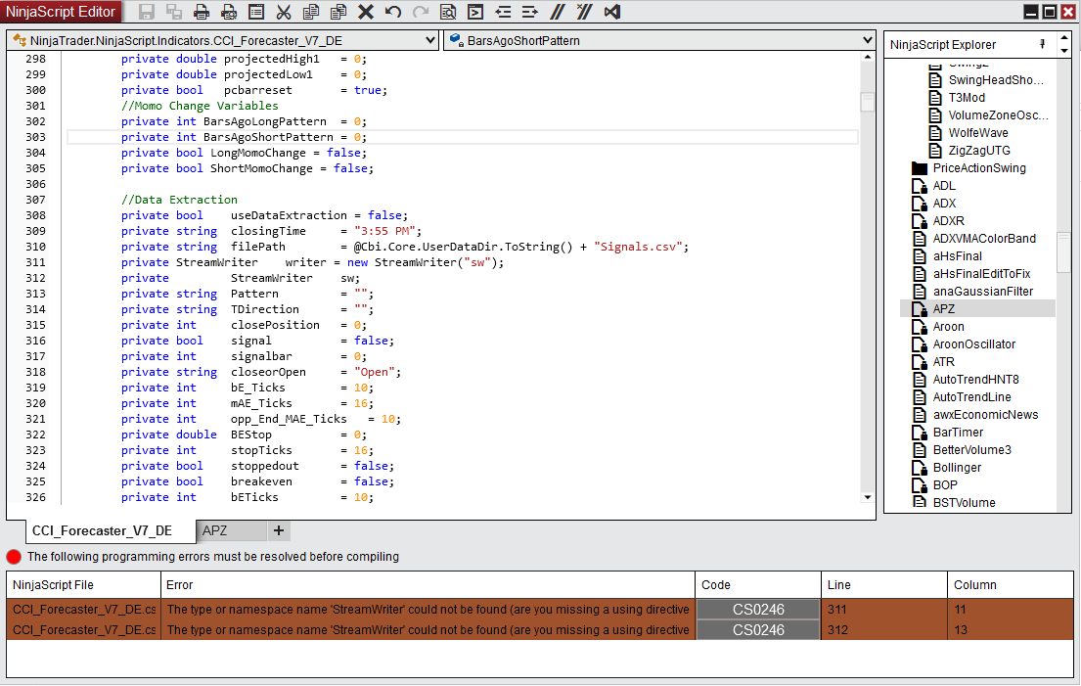
Task: Click the CS0246 code for line 311
Action: coord(758,609)
